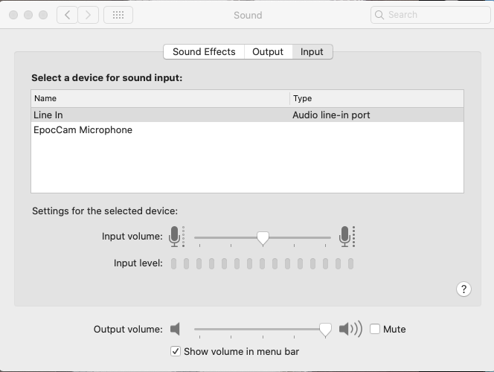Click the low input volume microphone icon

pyautogui.click(x=176, y=237)
